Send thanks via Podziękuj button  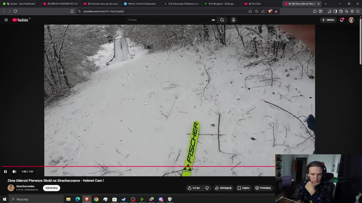pyautogui.click(x=263, y=188)
